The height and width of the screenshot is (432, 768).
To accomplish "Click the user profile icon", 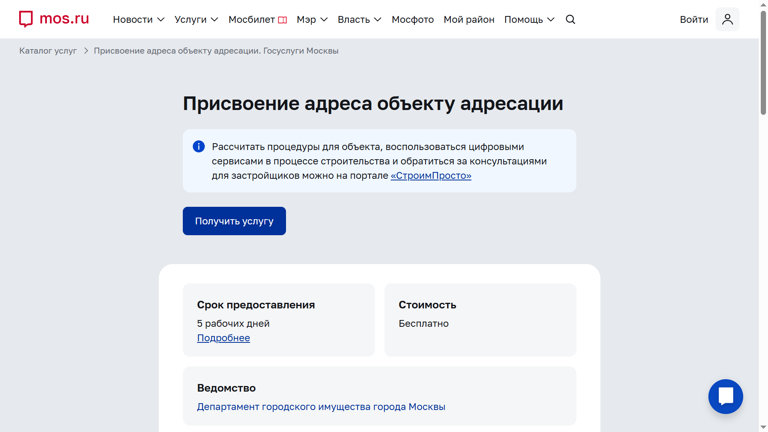I will coord(727,19).
